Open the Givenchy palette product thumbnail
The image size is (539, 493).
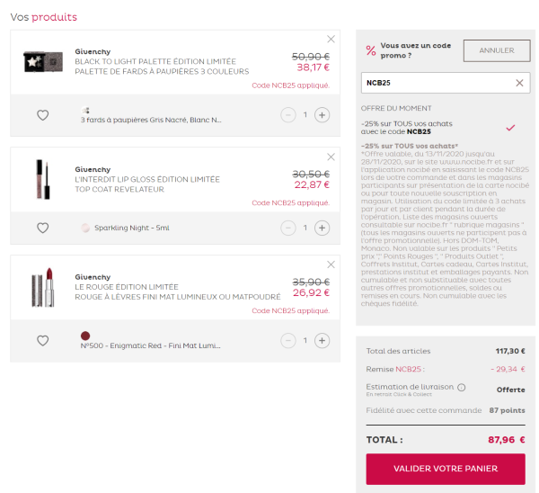point(43,62)
